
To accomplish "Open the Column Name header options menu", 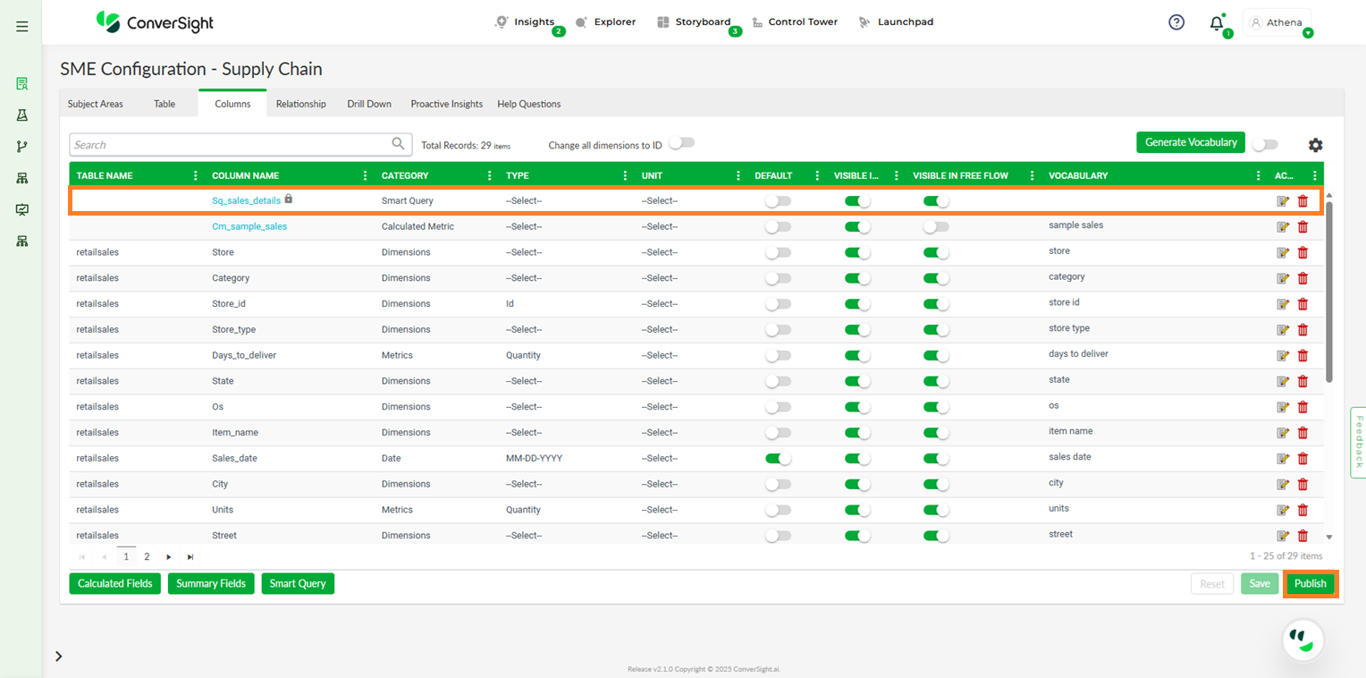I will pyautogui.click(x=365, y=176).
